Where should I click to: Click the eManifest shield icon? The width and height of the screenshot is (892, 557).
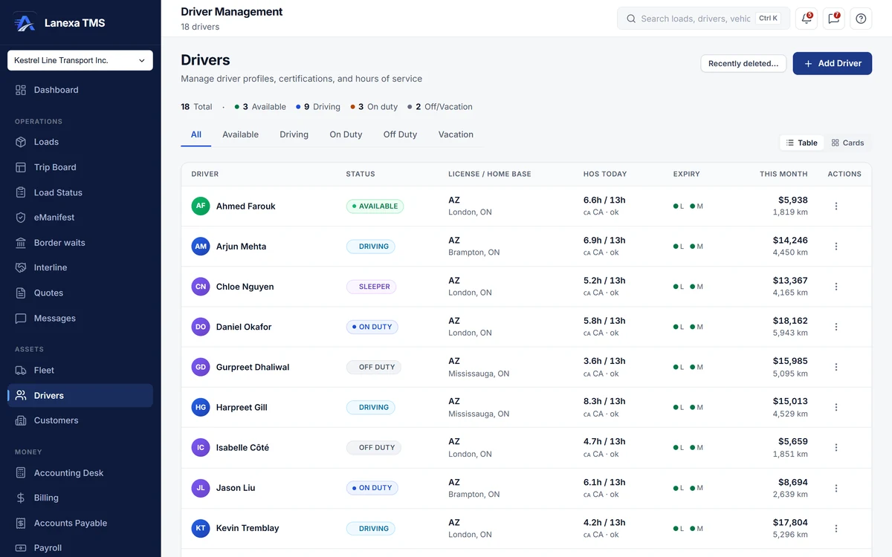21,218
